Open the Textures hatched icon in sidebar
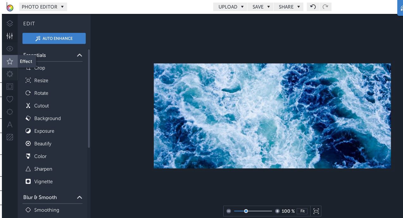403x218 pixels. [10, 137]
